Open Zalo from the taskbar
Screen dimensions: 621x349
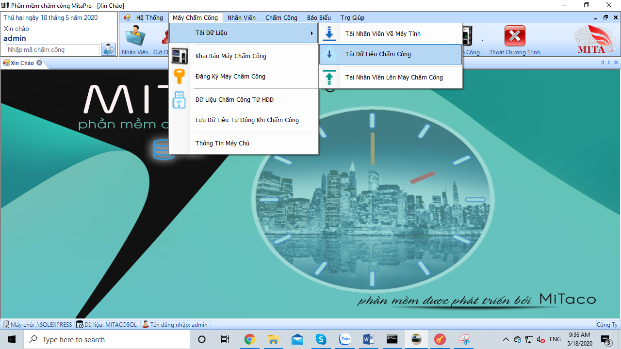click(x=344, y=339)
